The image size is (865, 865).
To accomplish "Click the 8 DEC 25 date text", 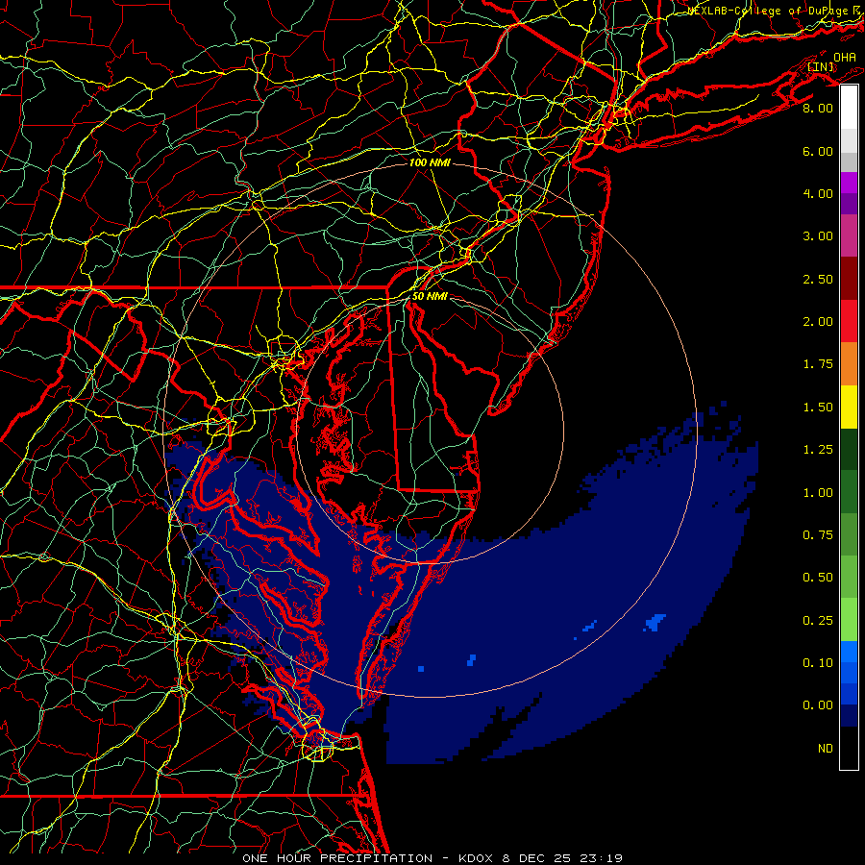I will (538, 858).
